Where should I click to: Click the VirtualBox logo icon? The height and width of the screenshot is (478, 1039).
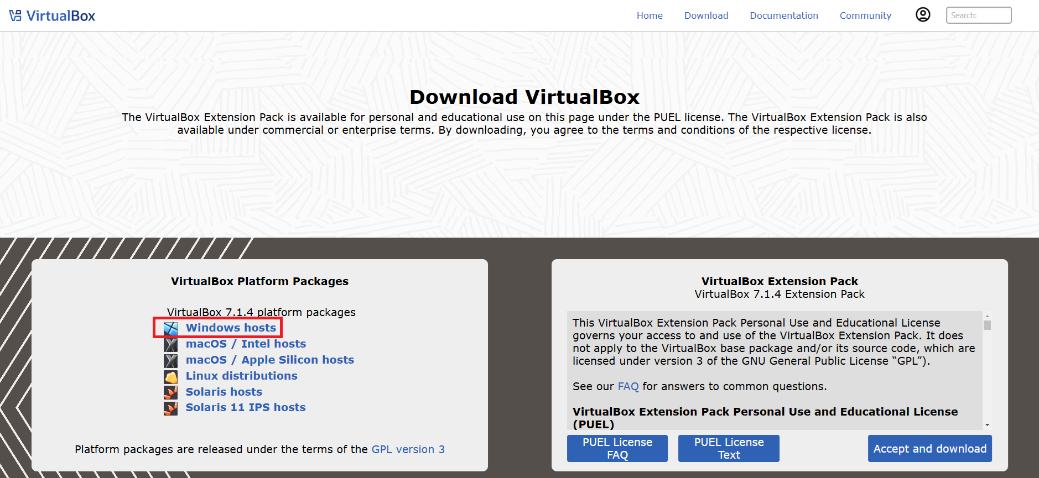[x=15, y=15]
